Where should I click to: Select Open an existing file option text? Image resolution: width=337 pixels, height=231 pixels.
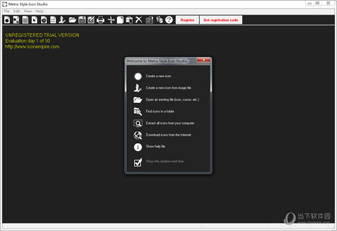coord(172,100)
